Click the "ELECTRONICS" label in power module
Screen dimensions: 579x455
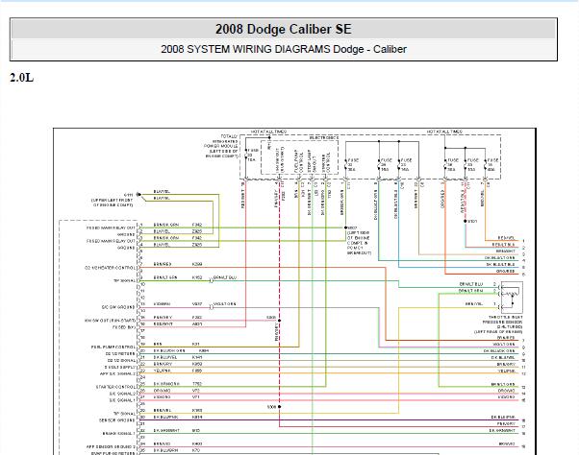click(x=323, y=137)
